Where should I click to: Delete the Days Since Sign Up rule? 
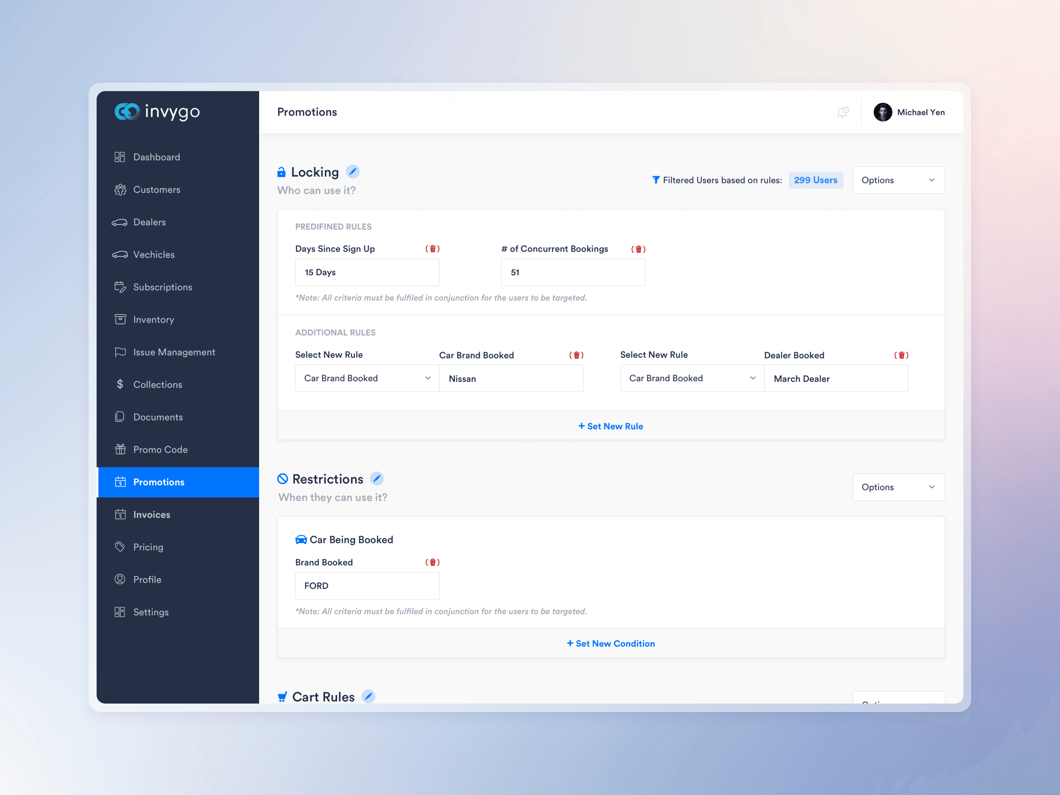432,249
